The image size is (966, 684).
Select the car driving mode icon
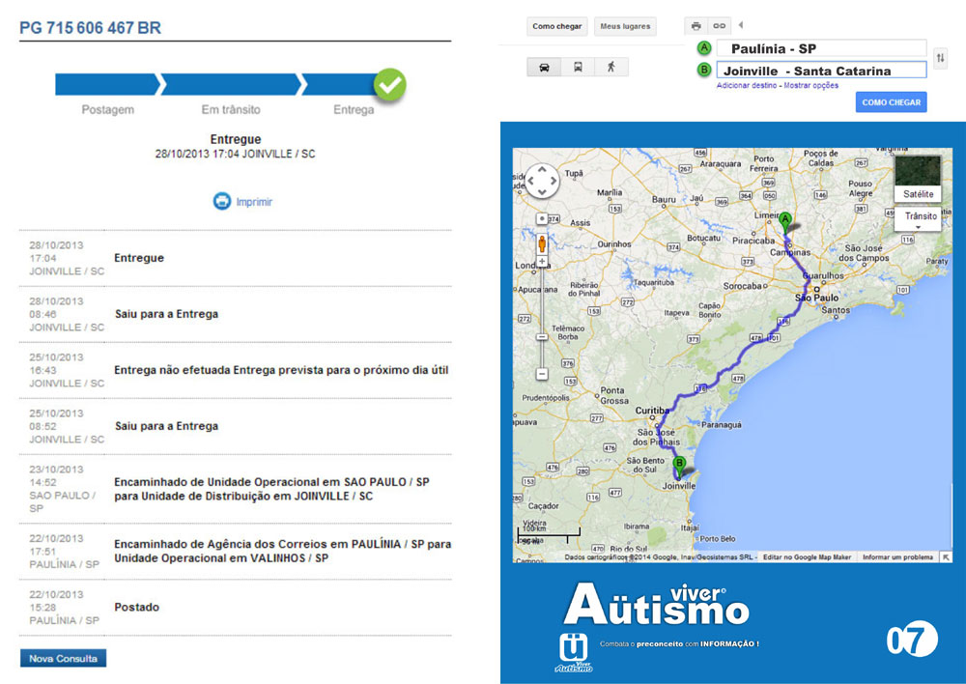544,68
